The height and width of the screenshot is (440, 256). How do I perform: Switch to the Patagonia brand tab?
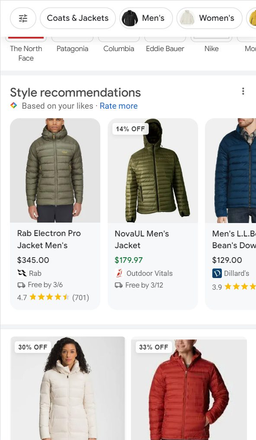click(72, 49)
